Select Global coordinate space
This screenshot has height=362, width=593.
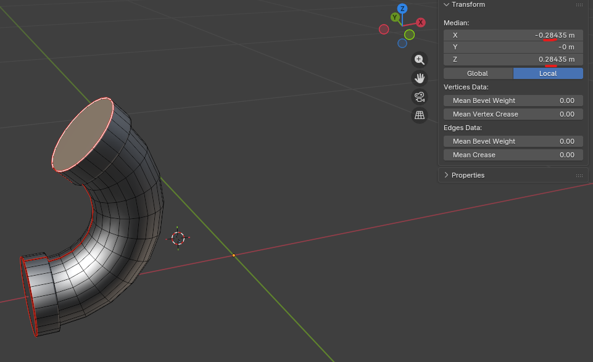[478, 73]
